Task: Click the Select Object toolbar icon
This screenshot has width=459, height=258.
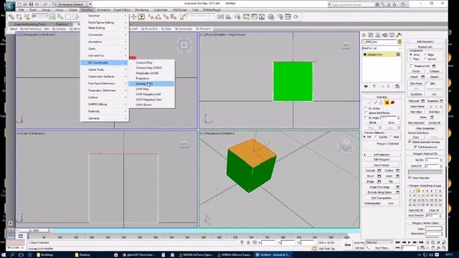Action: tap(52, 17)
